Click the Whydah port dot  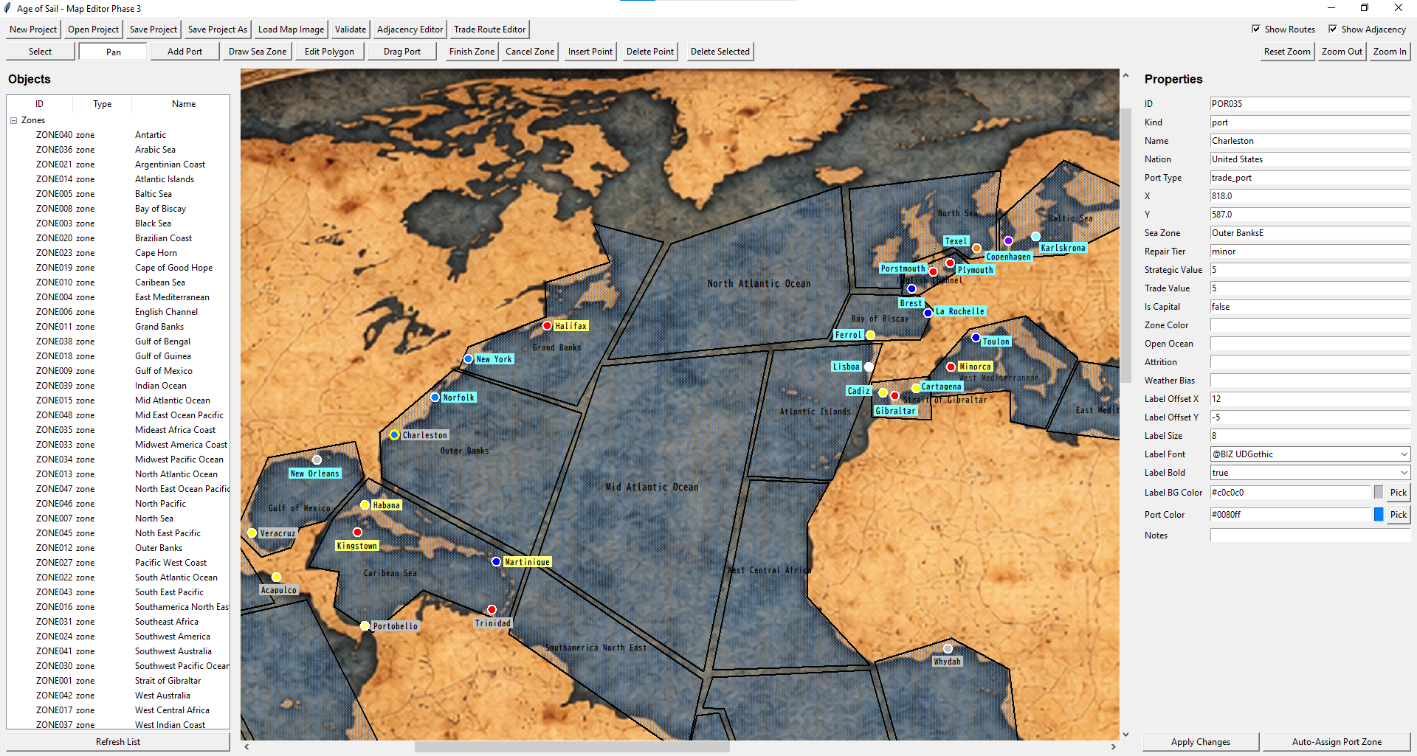click(948, 649)
